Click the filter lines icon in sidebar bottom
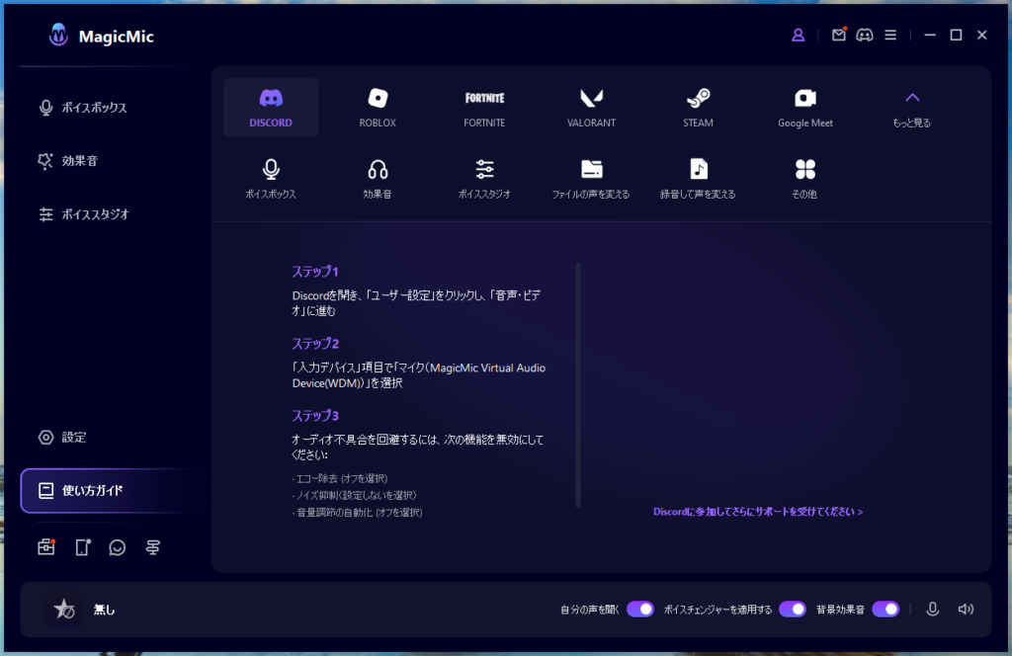Screen dimensions: 1012x656 point(153,547)
